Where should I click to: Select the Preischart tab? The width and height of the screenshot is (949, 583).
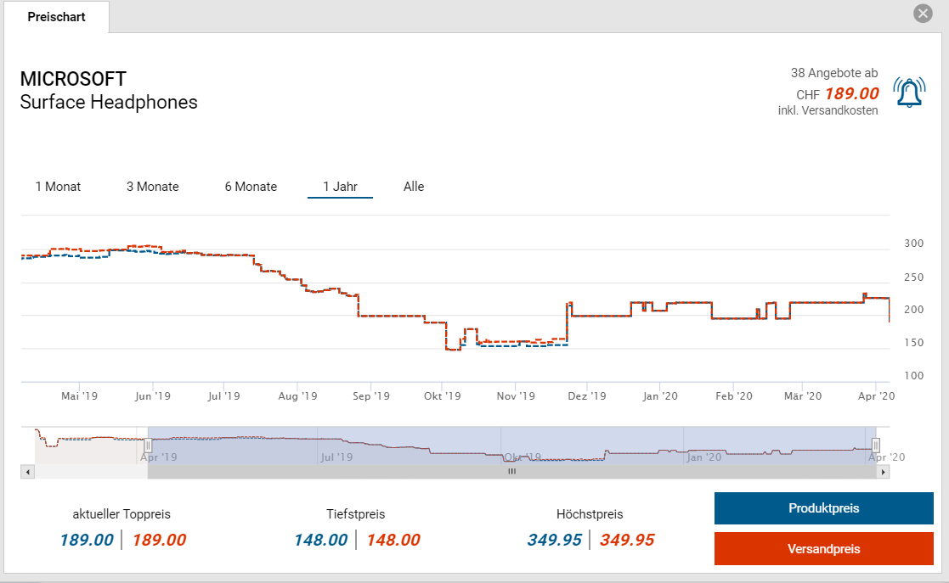pos(56,17)
